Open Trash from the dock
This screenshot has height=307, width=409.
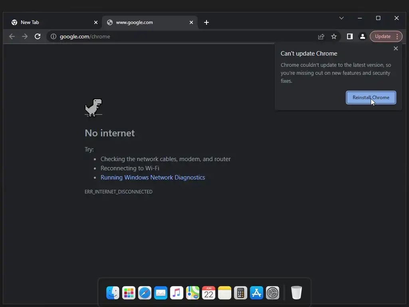pos(296,293)
